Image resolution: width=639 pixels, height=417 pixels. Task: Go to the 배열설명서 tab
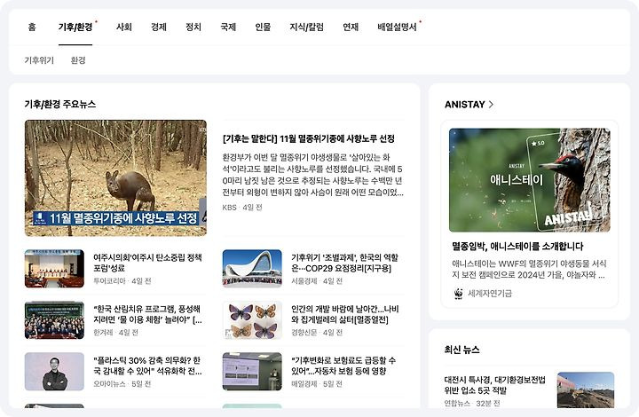[397, 27]
